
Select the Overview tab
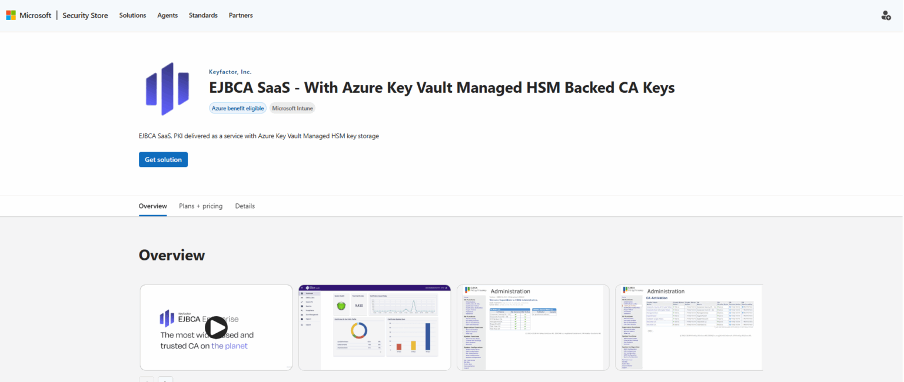click(152, 206)
